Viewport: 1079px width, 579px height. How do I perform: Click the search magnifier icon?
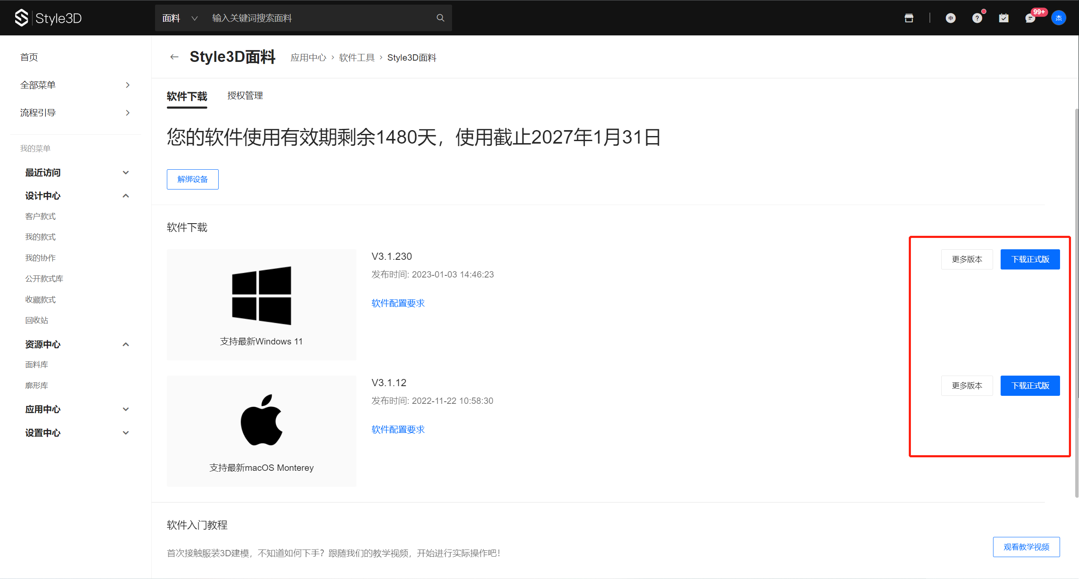pos(440,18)
